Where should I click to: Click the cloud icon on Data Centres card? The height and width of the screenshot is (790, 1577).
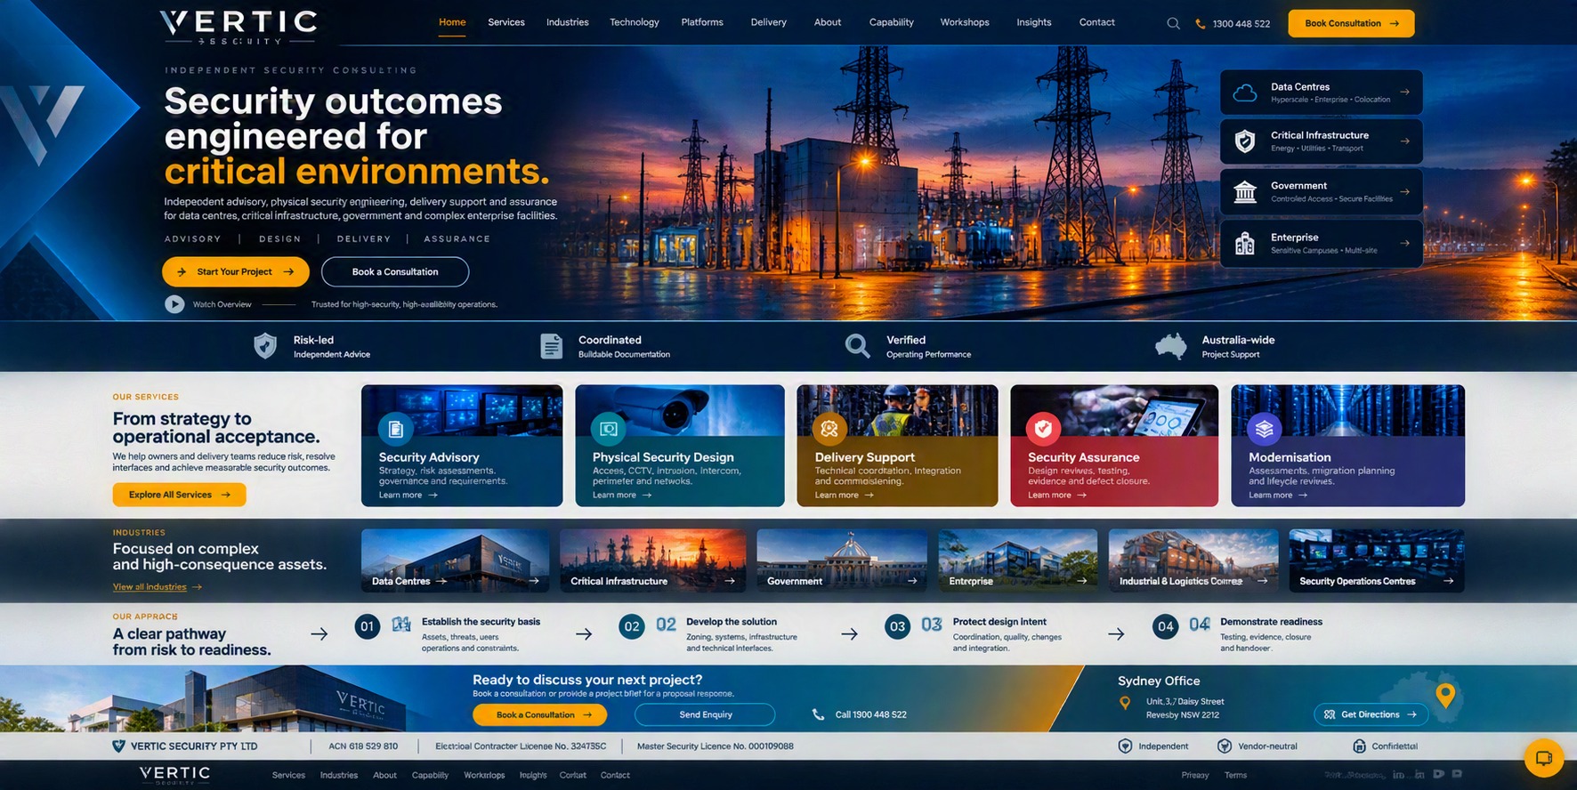tap(1245, 93)
